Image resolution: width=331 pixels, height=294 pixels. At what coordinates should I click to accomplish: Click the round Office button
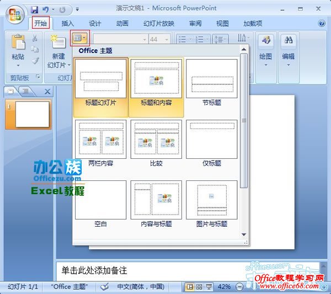tap(15, 14)
